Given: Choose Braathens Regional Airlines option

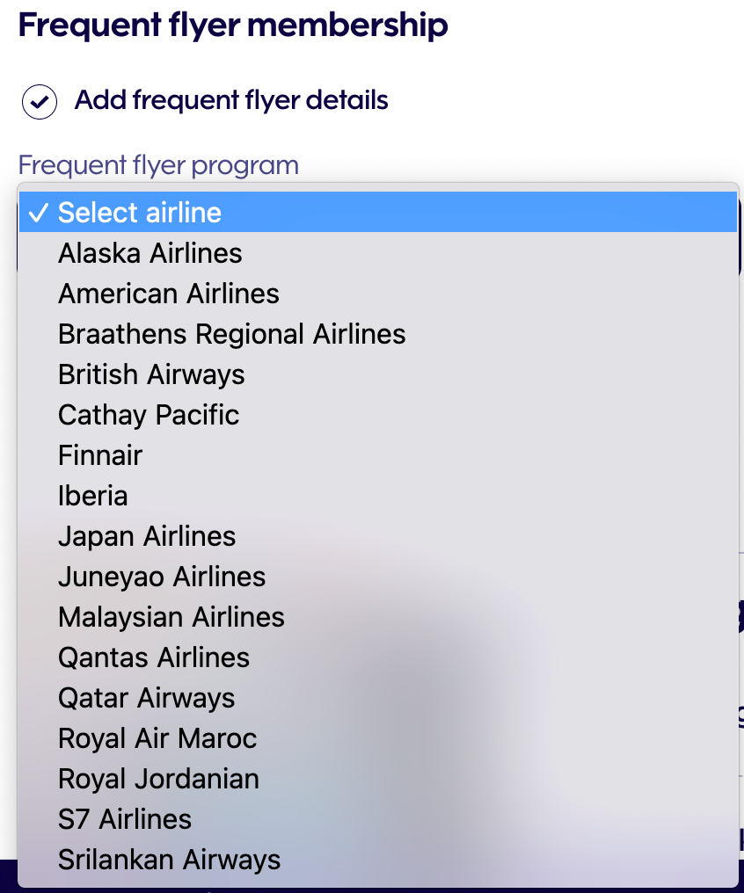Looking at the screenshot, I should point(378,334).
